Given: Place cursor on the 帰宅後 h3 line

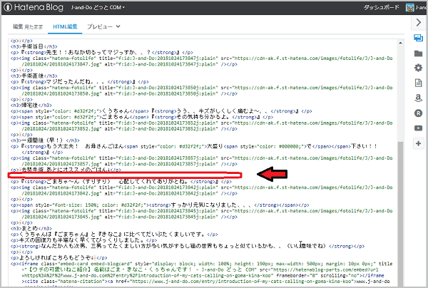Looking at the screenshot, I should [31, 106].
